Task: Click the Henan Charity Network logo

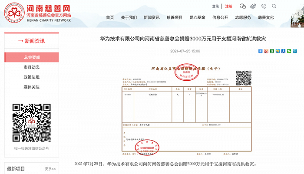Action: pos(38,13)
